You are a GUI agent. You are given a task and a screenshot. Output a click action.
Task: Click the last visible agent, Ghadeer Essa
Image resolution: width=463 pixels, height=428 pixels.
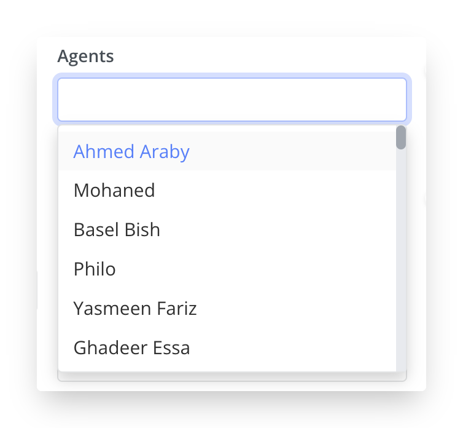pyautogui.click(x=131, y=348)
